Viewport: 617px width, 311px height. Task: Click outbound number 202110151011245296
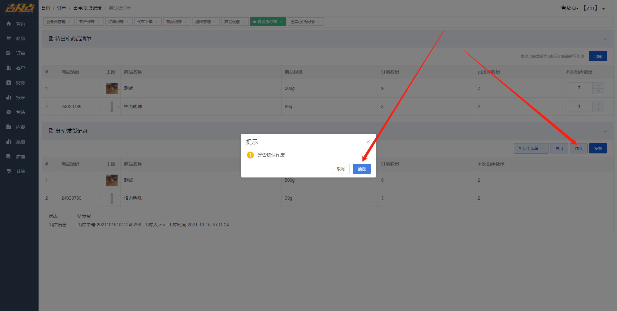point(119,225)
